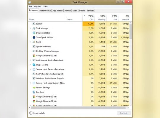Click the 46,9 MB memory value
160x118 pixels.
102,33
